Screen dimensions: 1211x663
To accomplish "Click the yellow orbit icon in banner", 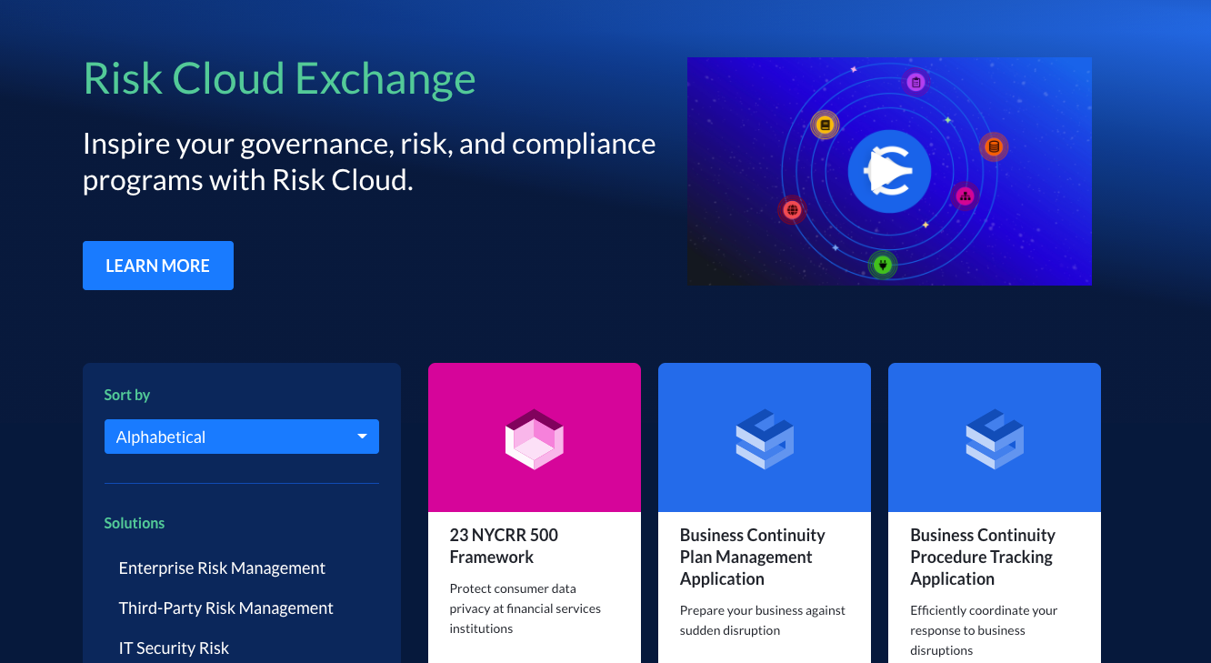I will click(x=825, y=125).
